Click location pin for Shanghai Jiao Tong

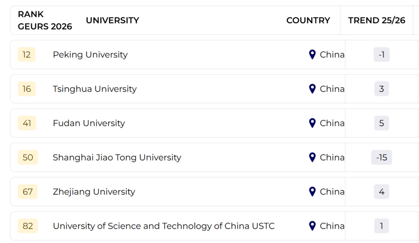point(312,157)
